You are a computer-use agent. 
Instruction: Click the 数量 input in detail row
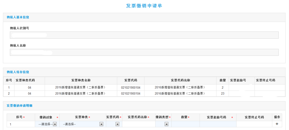point(185,124)
